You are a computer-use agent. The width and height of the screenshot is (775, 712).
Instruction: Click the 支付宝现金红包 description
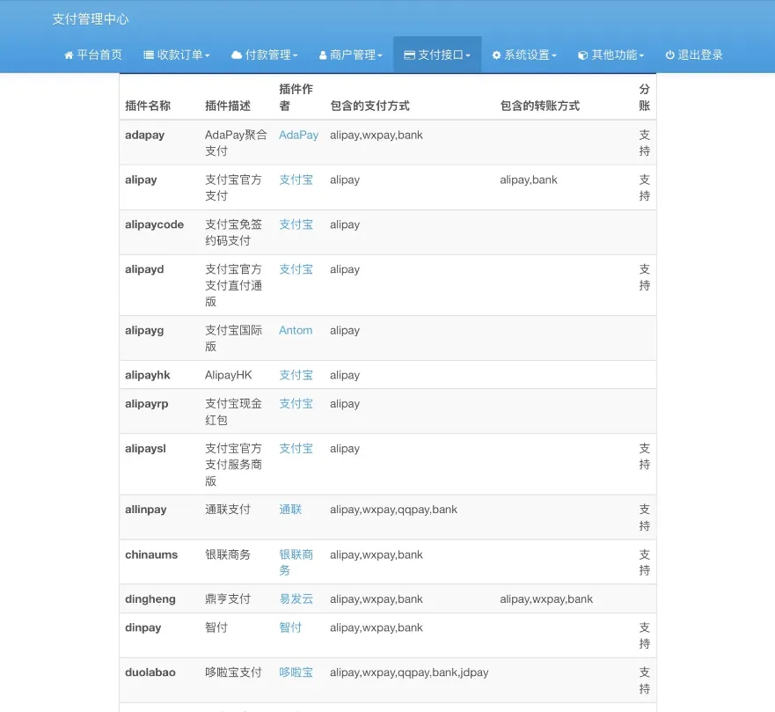coord(234,412)
